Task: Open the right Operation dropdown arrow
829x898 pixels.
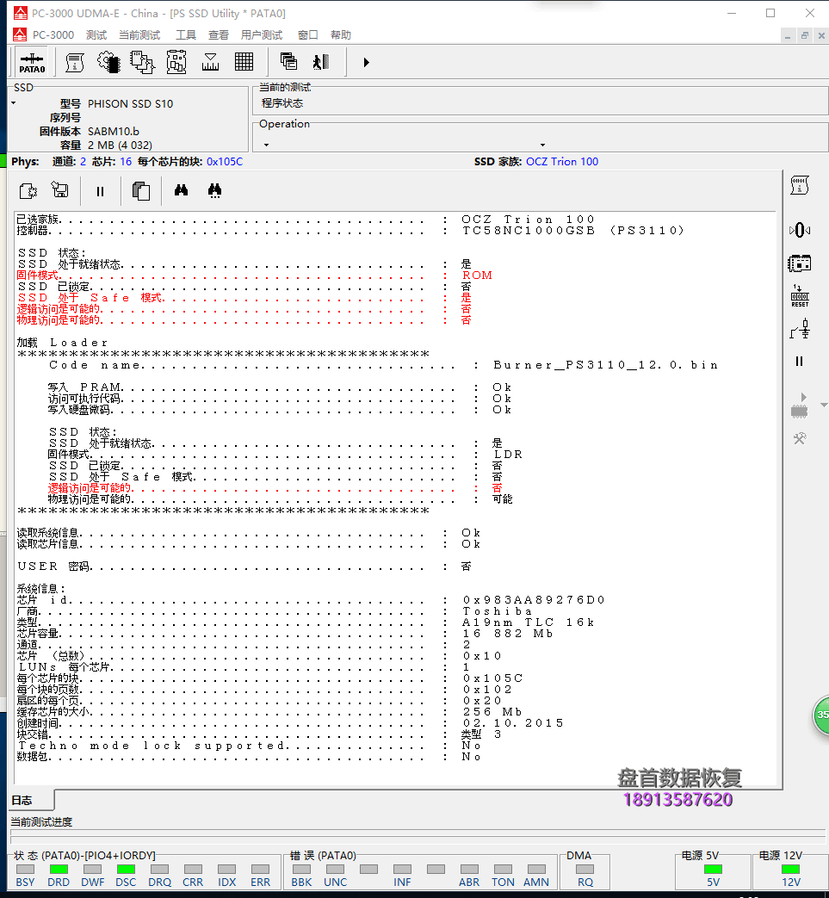Action: click(x=542, y=145)
